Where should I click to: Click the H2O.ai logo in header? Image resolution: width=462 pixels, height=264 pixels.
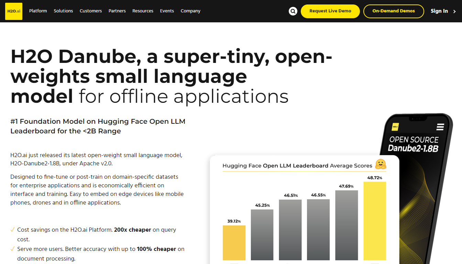pyautogui.click(x=14, y=11)
